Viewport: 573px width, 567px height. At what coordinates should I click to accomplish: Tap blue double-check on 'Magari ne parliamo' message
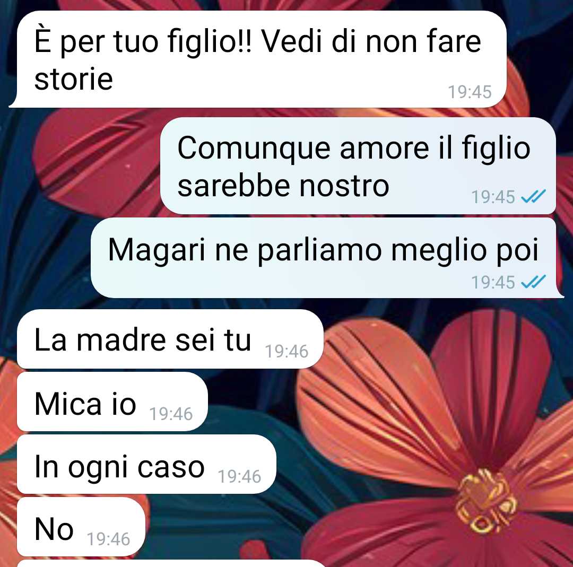pyautogui.click(x=533, y=282)
